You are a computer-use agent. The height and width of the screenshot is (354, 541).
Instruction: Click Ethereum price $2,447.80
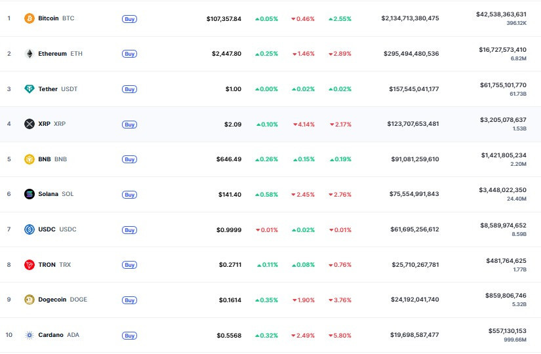point(227,54)
